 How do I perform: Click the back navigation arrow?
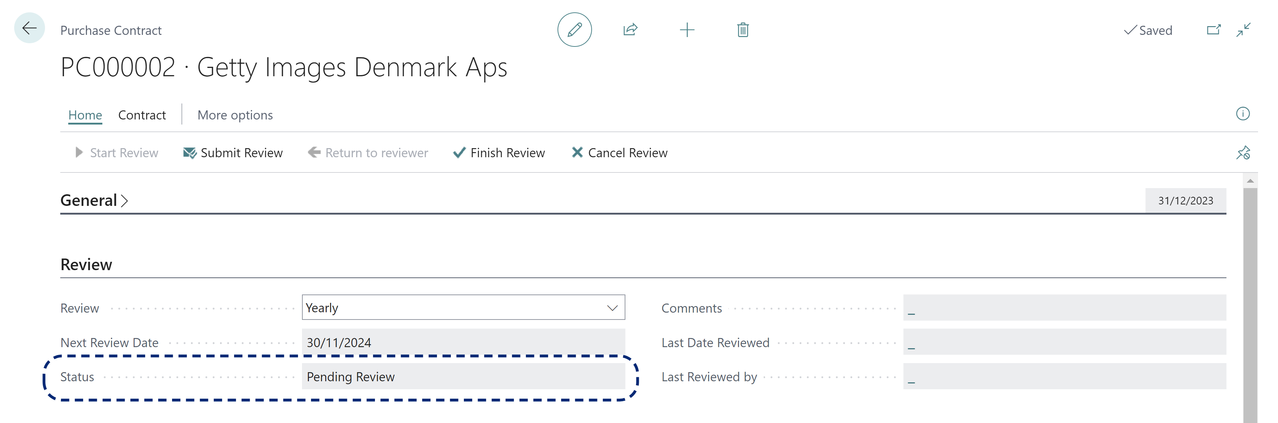point(29,29)
